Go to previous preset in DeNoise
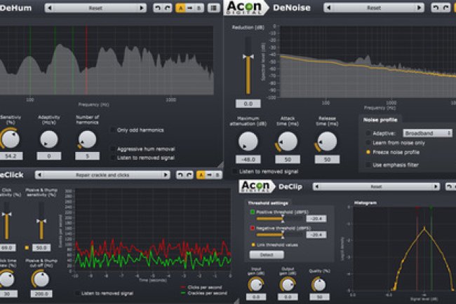This screenshot has height=304, width=456. (328, 8)
